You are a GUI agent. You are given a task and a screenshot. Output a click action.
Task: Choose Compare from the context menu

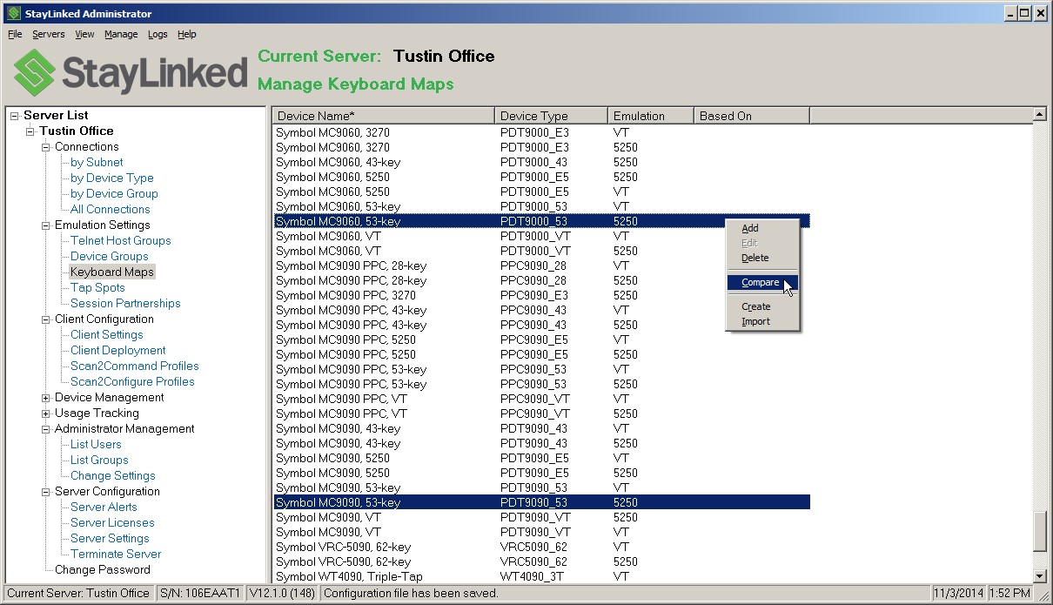(756, 282)
